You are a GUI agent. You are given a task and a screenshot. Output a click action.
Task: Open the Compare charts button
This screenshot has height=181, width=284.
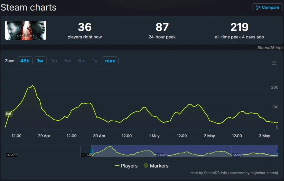point(267,7)
